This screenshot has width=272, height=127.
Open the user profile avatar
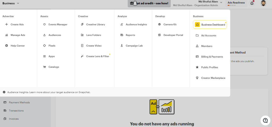pyautogui.click(x=263, y=4)
